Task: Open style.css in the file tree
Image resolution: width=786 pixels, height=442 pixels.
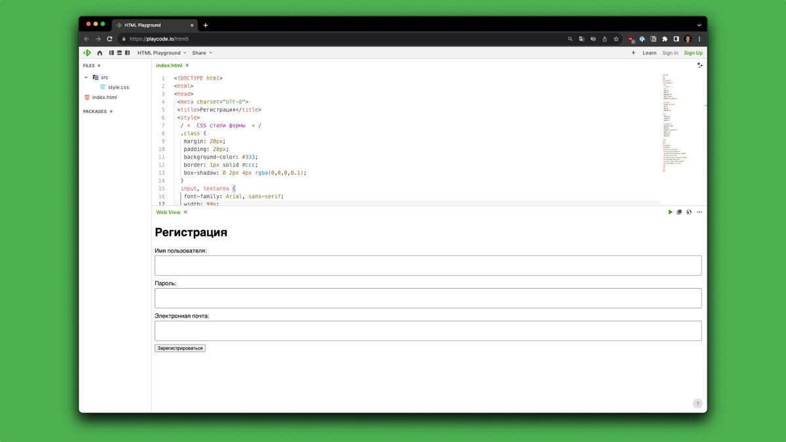Action: (118, 87)
